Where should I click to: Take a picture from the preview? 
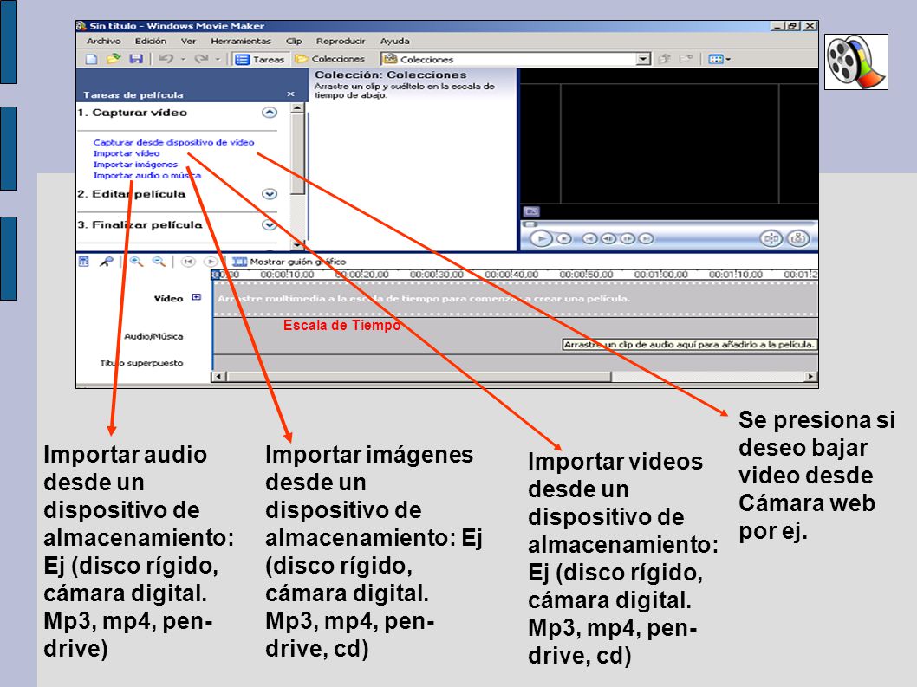click(x=798, y=238)
